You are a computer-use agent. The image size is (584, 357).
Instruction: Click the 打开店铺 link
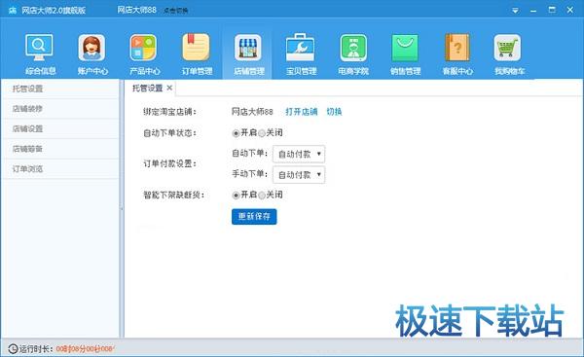coord(302,111)
